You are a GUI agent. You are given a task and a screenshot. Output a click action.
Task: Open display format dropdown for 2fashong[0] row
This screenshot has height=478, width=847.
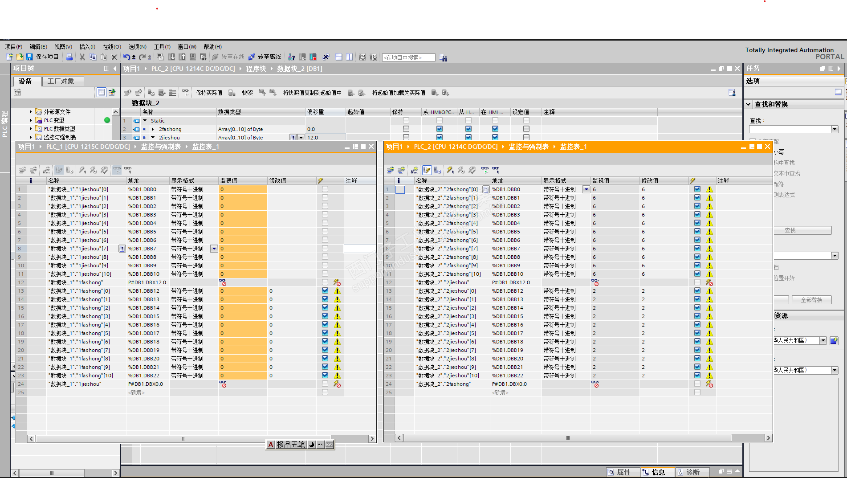[x=586, y=189]
